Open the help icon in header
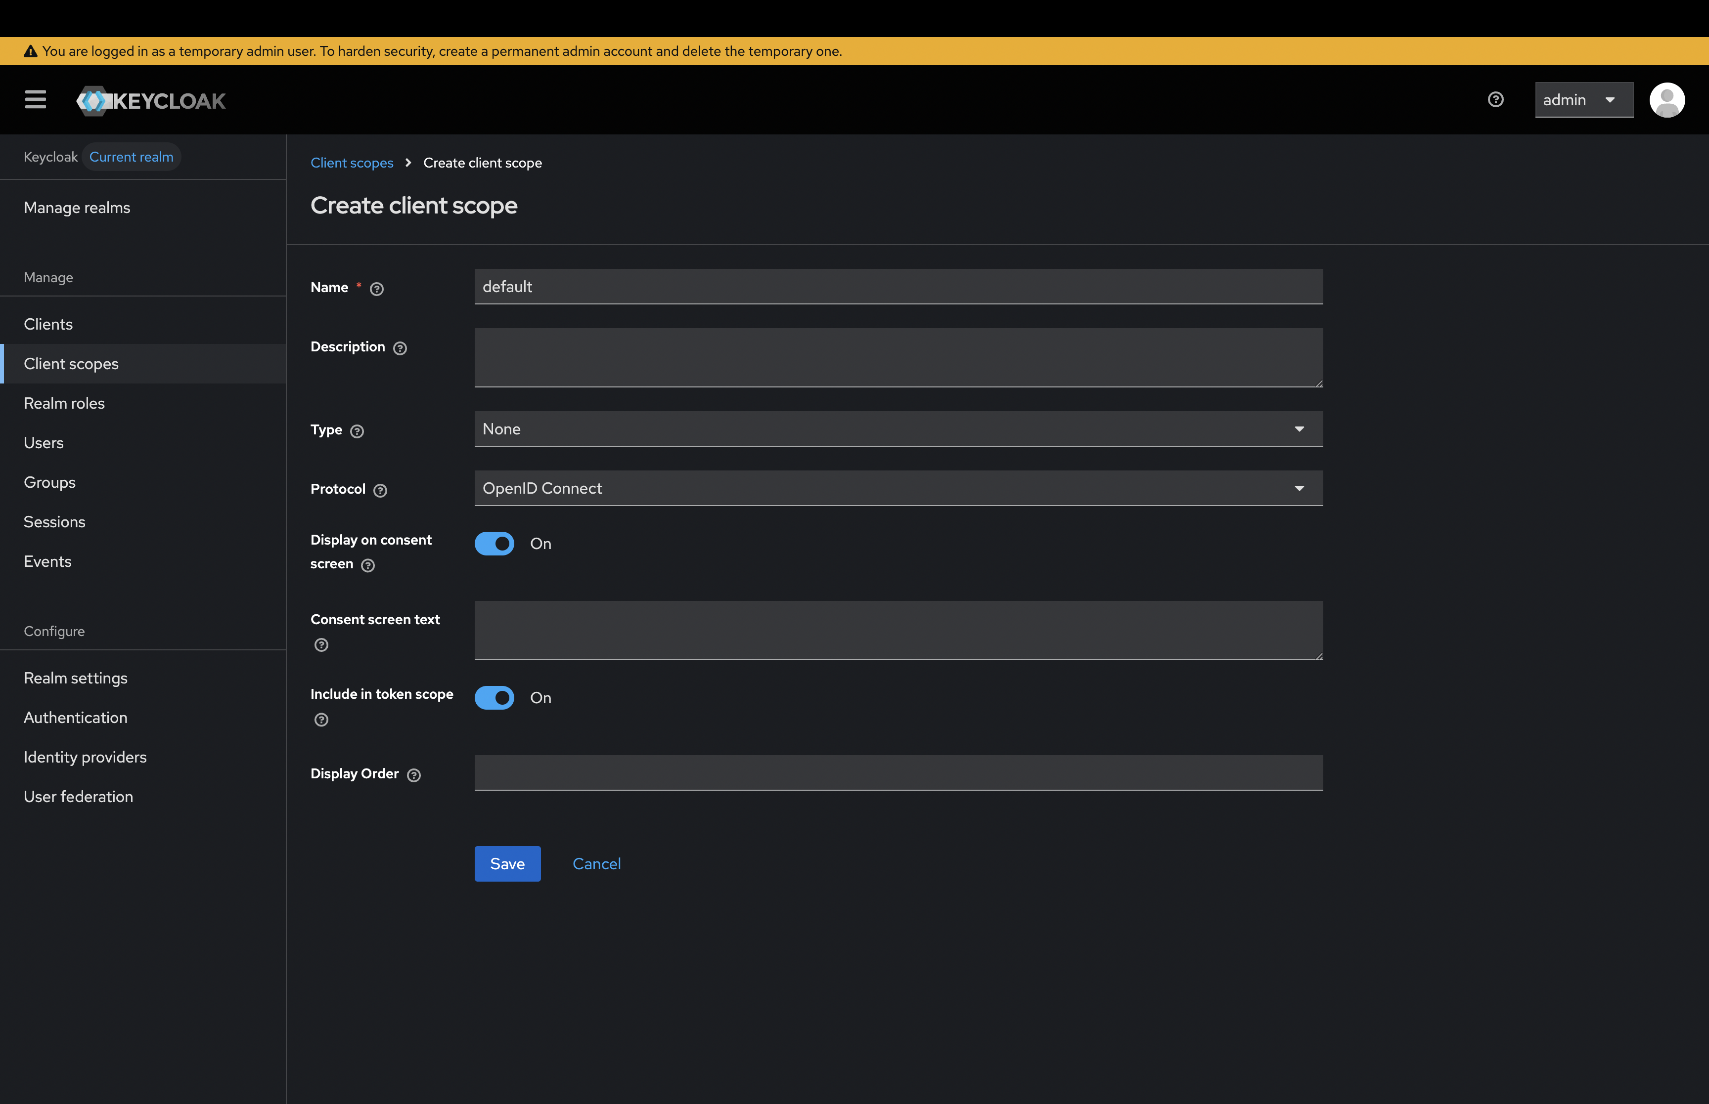Screen dimensions: 1709x1104 (x=1495, y=100)
